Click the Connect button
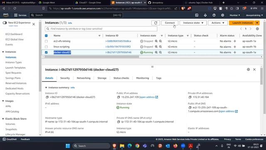The width and height of the screenshot is (266, 150). (170, 23)
